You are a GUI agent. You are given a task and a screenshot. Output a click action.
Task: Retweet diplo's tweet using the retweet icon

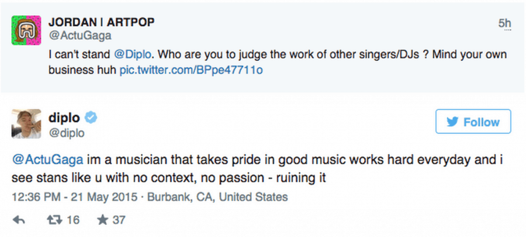54,219
